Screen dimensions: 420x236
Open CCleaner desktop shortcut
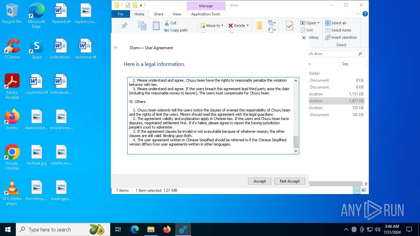tap(12, 49)
